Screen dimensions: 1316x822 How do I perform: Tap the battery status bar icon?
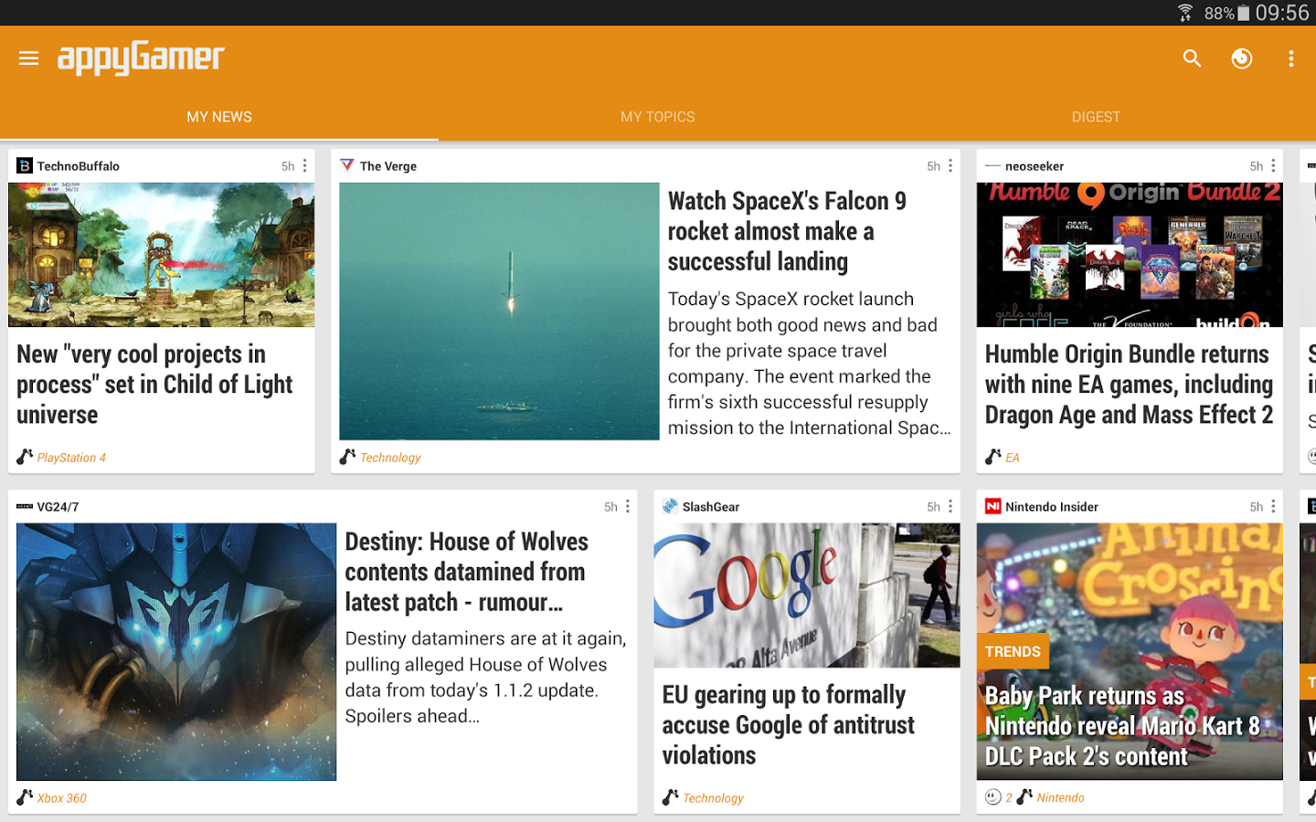pos(1244,13)
